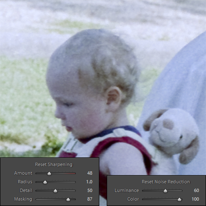206x206 pixels.
Task: Click the Luminance label in Noise Reduction
Action: [126, 190]
